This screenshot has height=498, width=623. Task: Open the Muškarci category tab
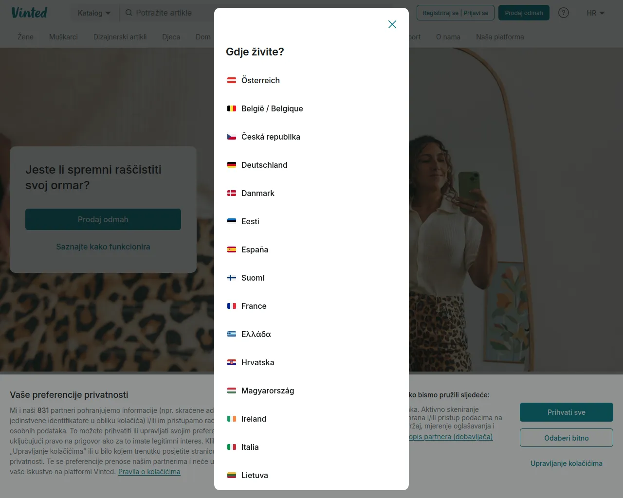(63, 37)
